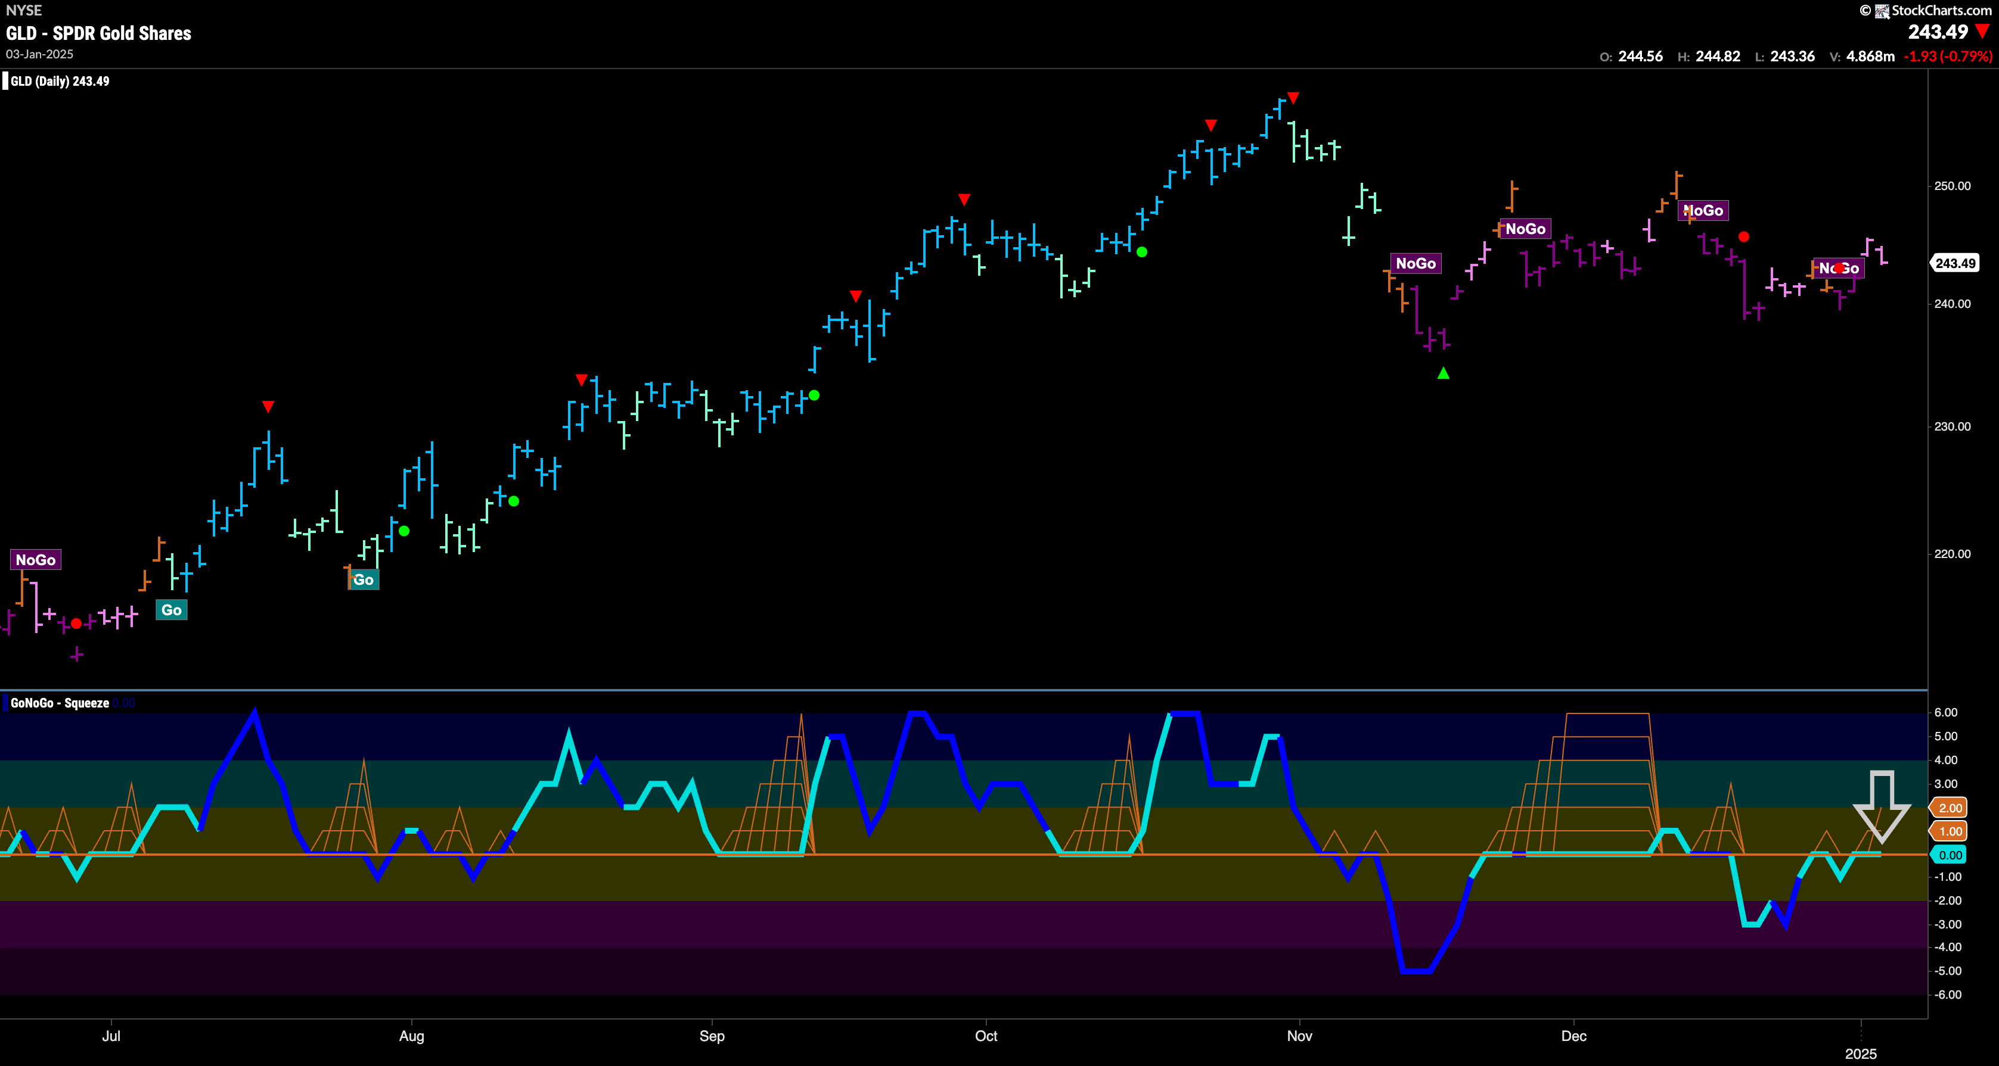Click the white GLD legend marker square
1999x1066 pixels.
[5, 82]
